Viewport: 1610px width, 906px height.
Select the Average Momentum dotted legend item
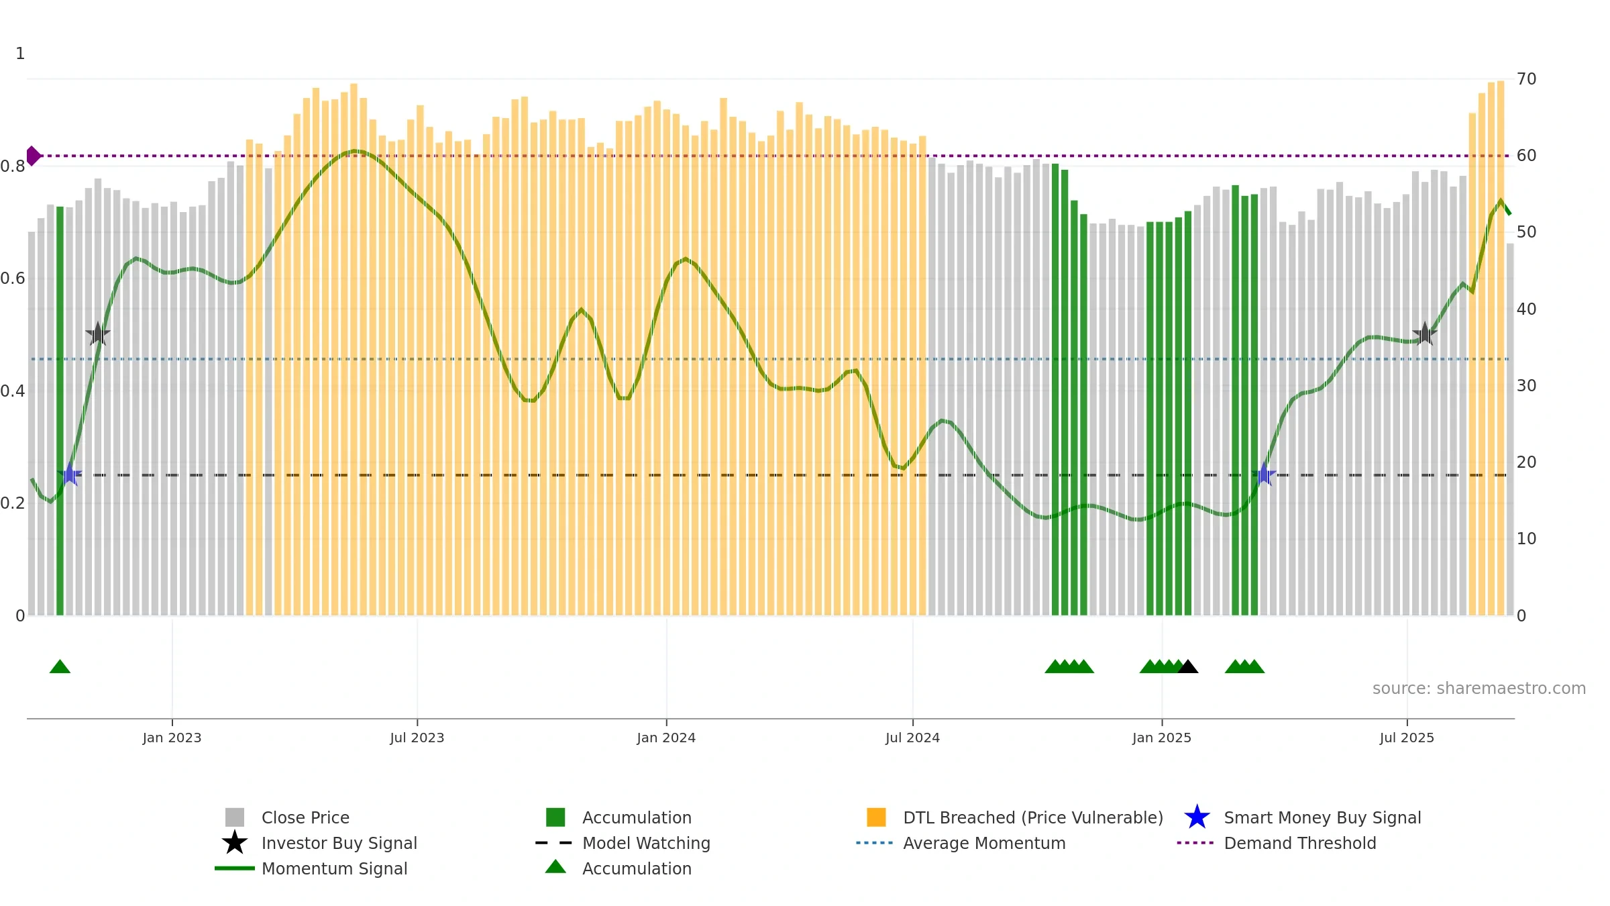click(961, 843)
